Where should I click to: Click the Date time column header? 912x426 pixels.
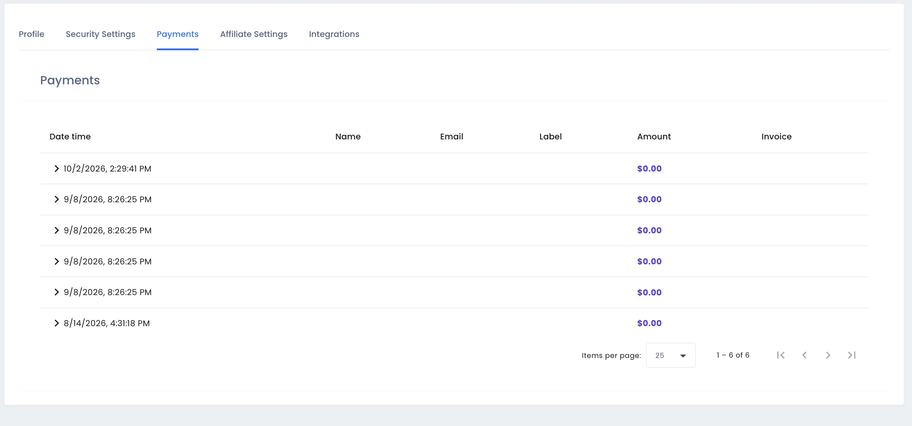pyautogui.click(x=70, y=136)
